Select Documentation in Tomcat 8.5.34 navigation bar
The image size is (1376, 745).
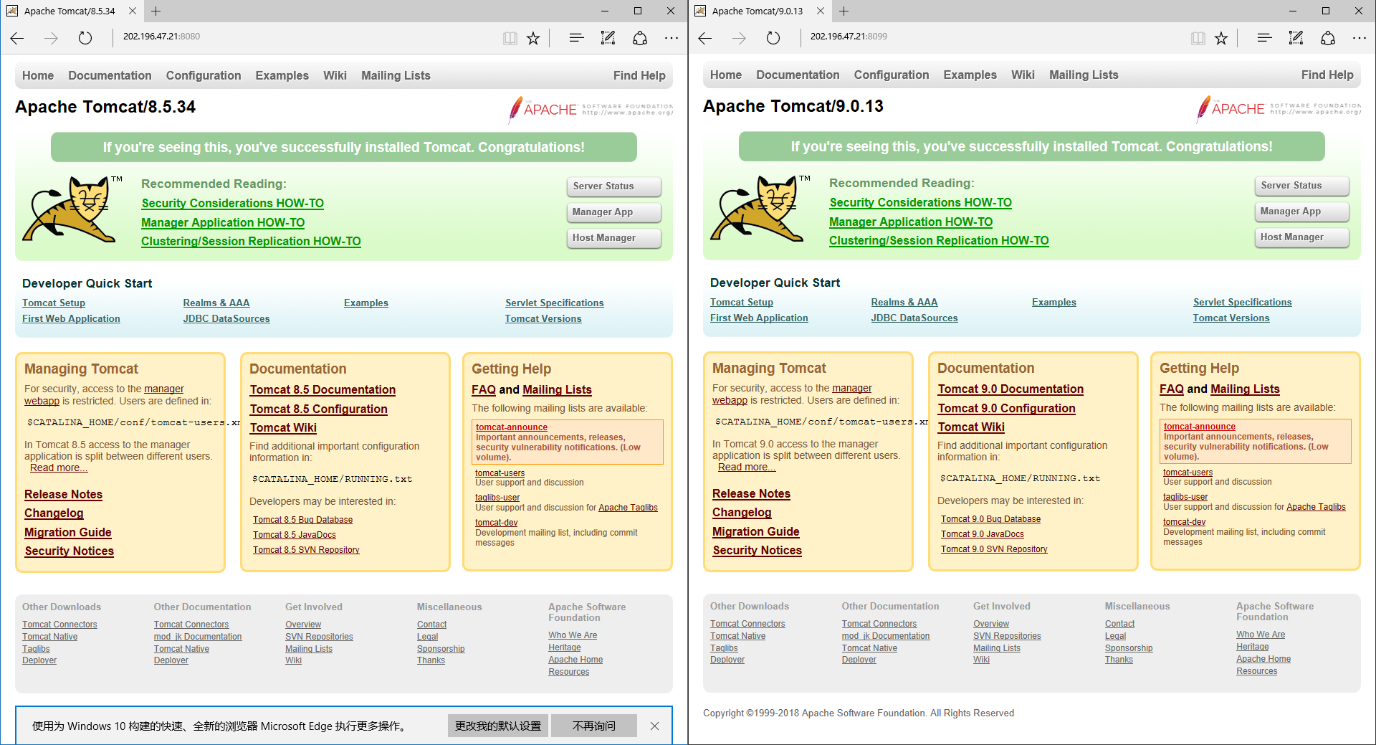click(110, 75)
